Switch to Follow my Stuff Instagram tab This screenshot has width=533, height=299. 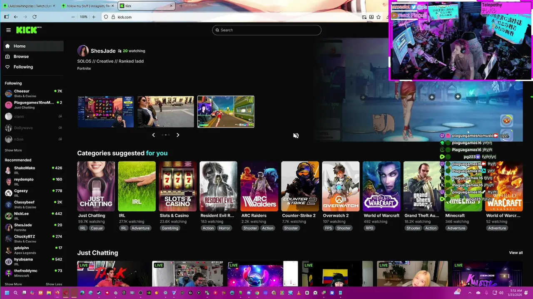[x=88, y=6]
